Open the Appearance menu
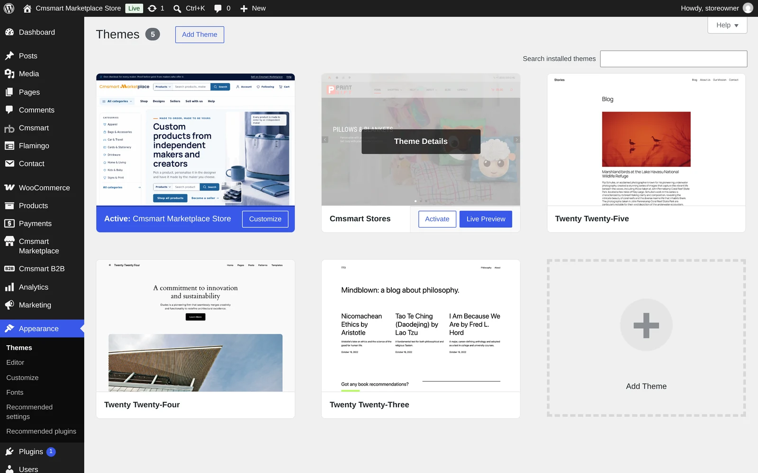Screen dimensions: 758x473 [42, 329]
